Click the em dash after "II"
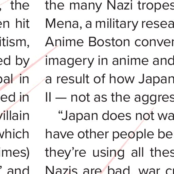Viewport: 174px width, 174px height. coord(61,98)
